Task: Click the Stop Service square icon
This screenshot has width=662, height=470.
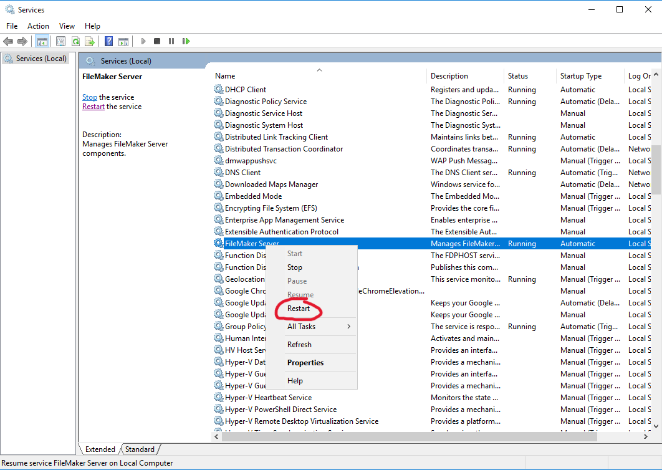Action: click(157, 41)
